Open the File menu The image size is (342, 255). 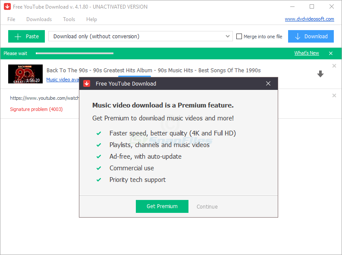(x=11, y=19)
